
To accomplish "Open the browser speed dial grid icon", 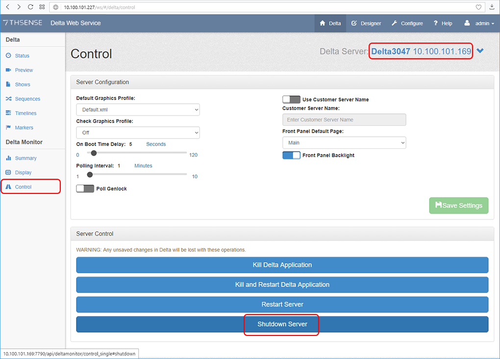I will (42, 7).
